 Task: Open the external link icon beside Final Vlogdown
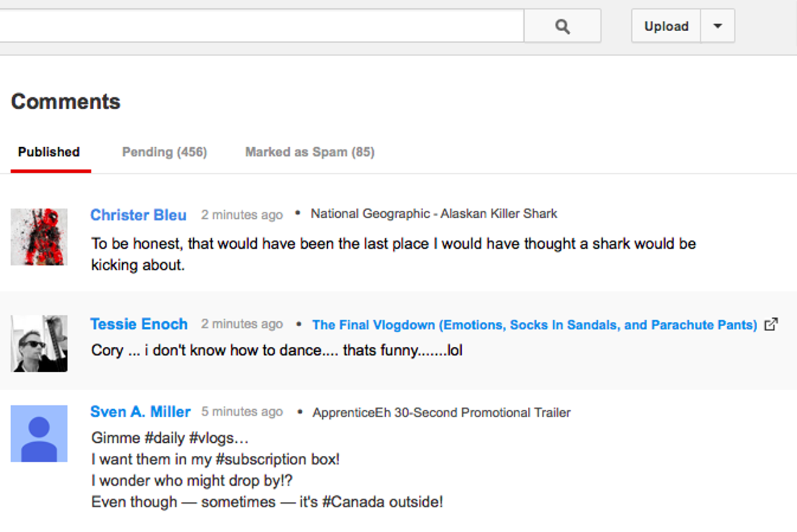click(x=771, y=324)
